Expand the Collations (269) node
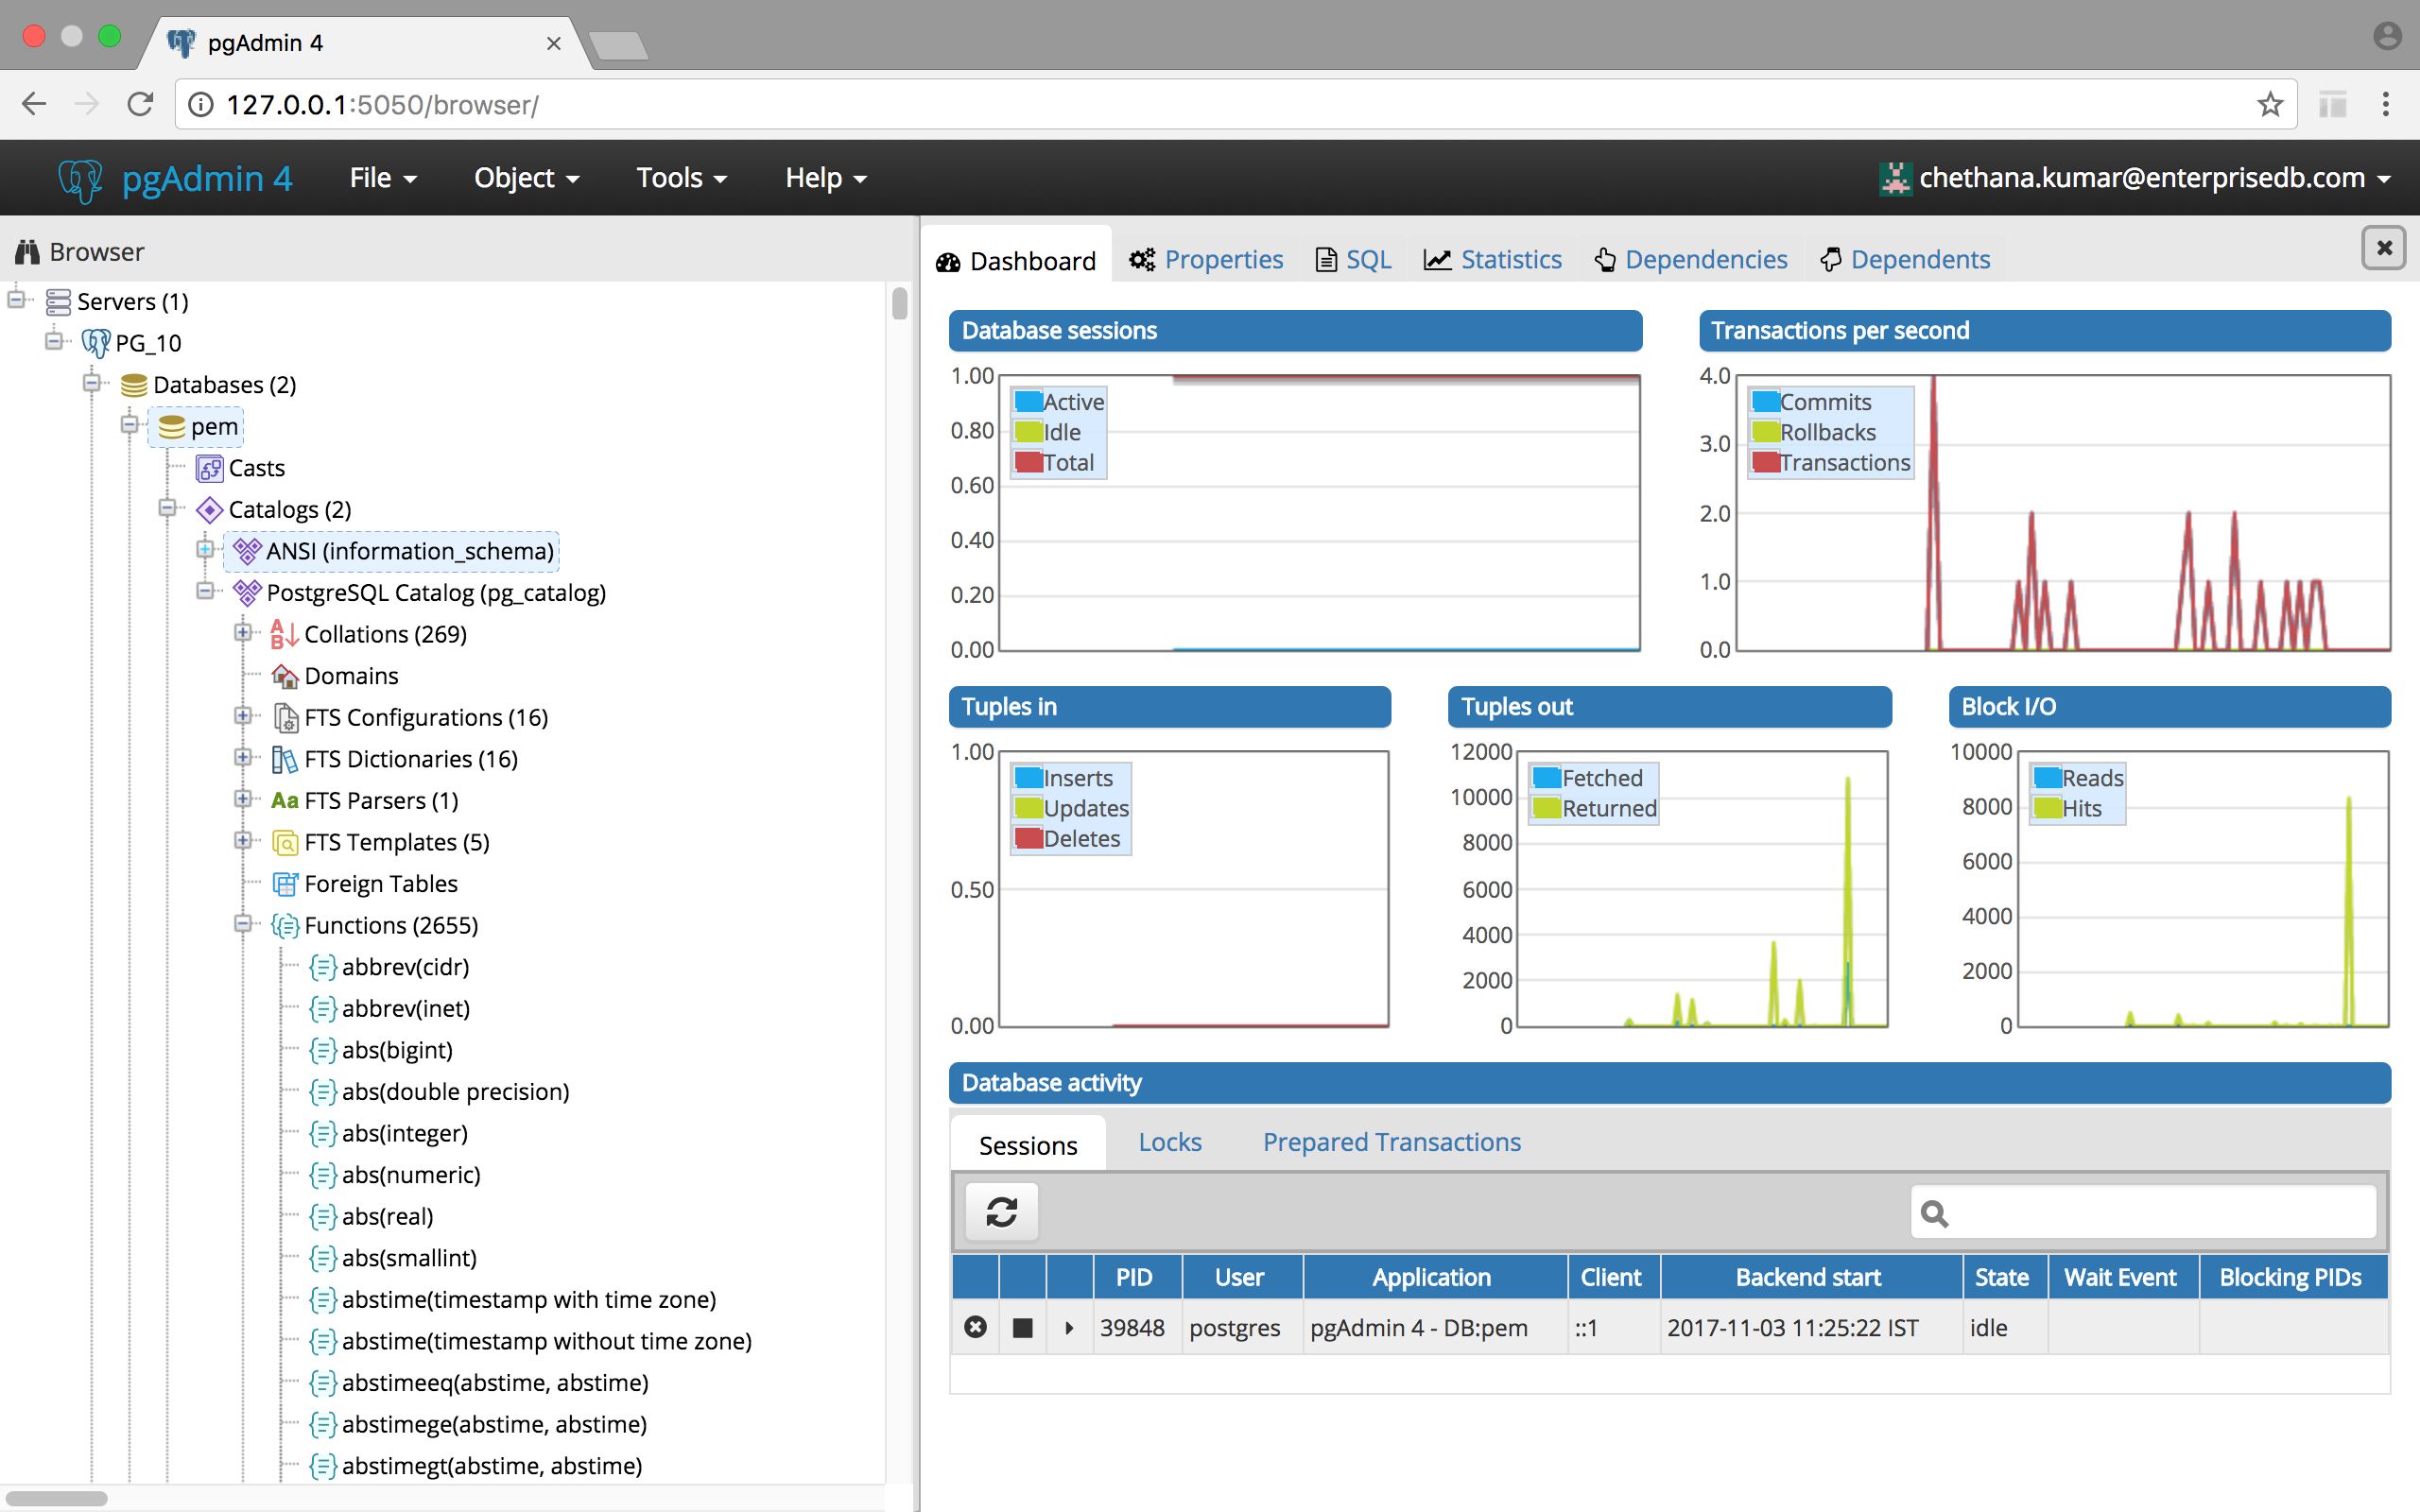2420x1512 pixels. point(243,633)
